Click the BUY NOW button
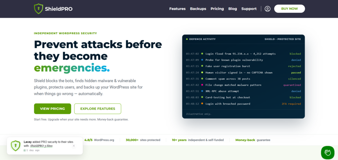This screenshot has width=338, height=160. (289, 9)
